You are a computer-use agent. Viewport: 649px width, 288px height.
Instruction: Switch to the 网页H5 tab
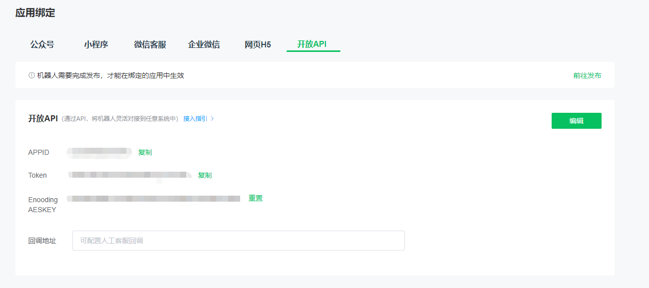258,44
